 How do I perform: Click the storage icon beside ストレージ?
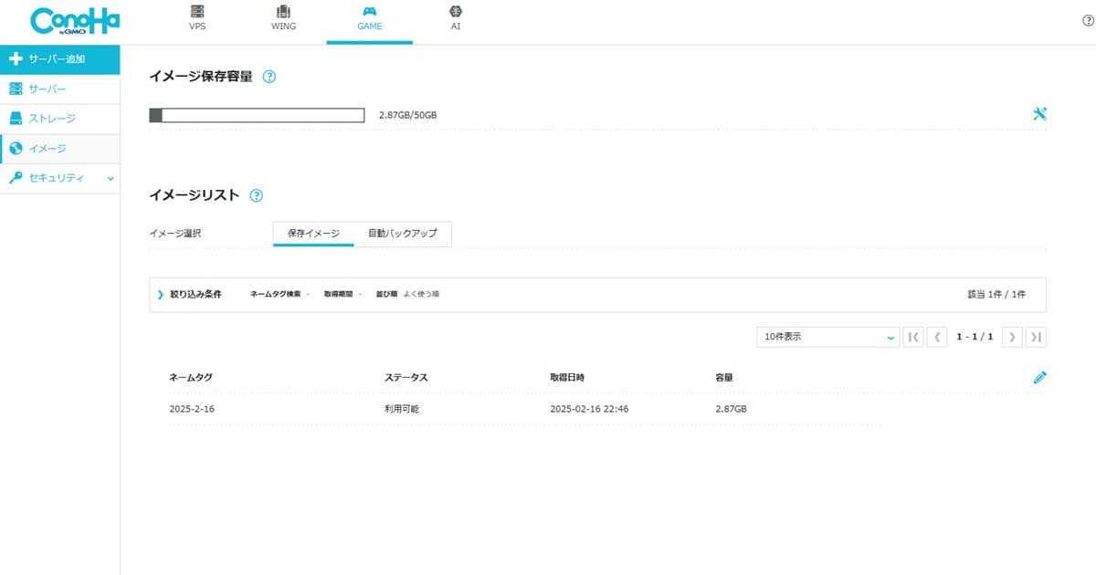coord(15,119)
